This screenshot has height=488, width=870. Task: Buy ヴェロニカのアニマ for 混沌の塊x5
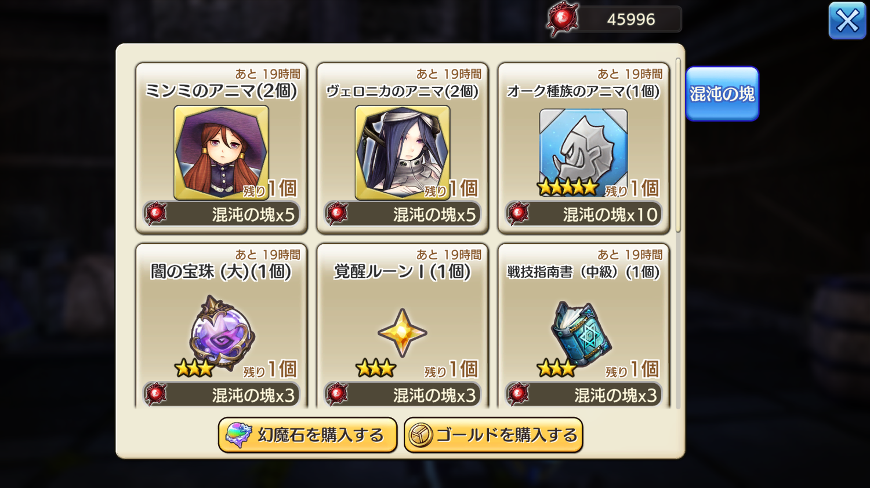click(403, 214)
